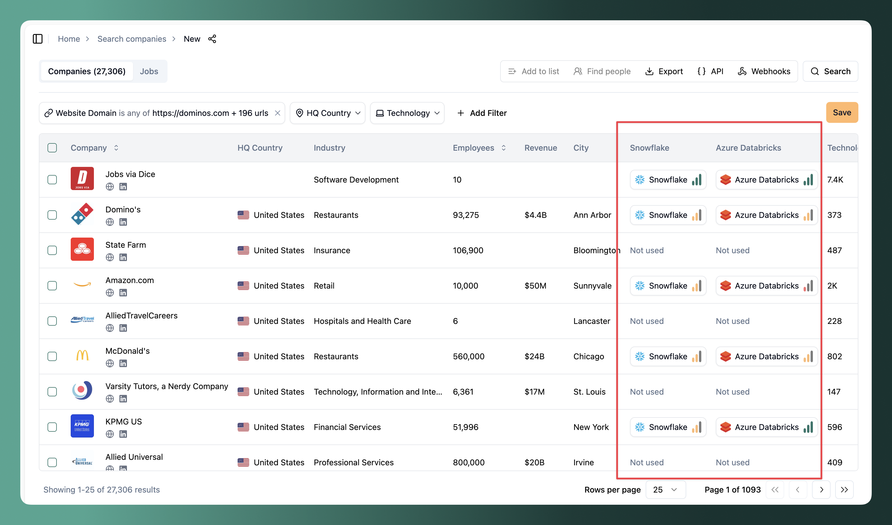
Task: Open Jobs via Dice website globe icon
Action: click(110, 187)
